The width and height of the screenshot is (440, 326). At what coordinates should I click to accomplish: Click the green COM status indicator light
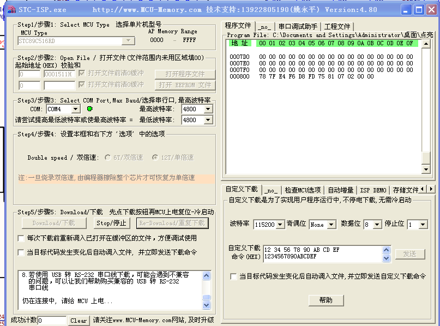coord(90,109)
